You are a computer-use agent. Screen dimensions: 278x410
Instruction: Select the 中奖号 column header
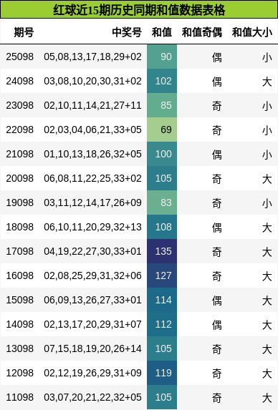tap(127, 32)
